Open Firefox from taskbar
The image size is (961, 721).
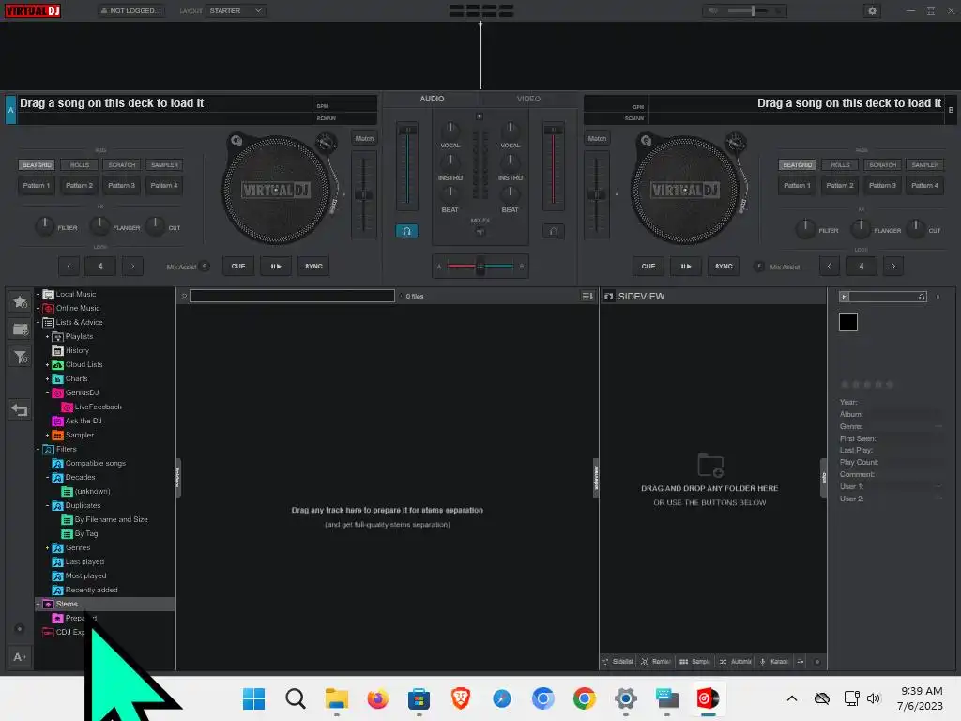[x=377, y=698]
